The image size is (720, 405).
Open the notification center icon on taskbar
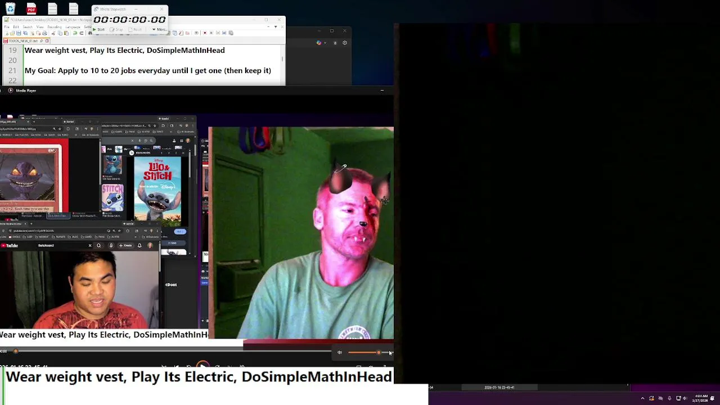tap(712, 398)
